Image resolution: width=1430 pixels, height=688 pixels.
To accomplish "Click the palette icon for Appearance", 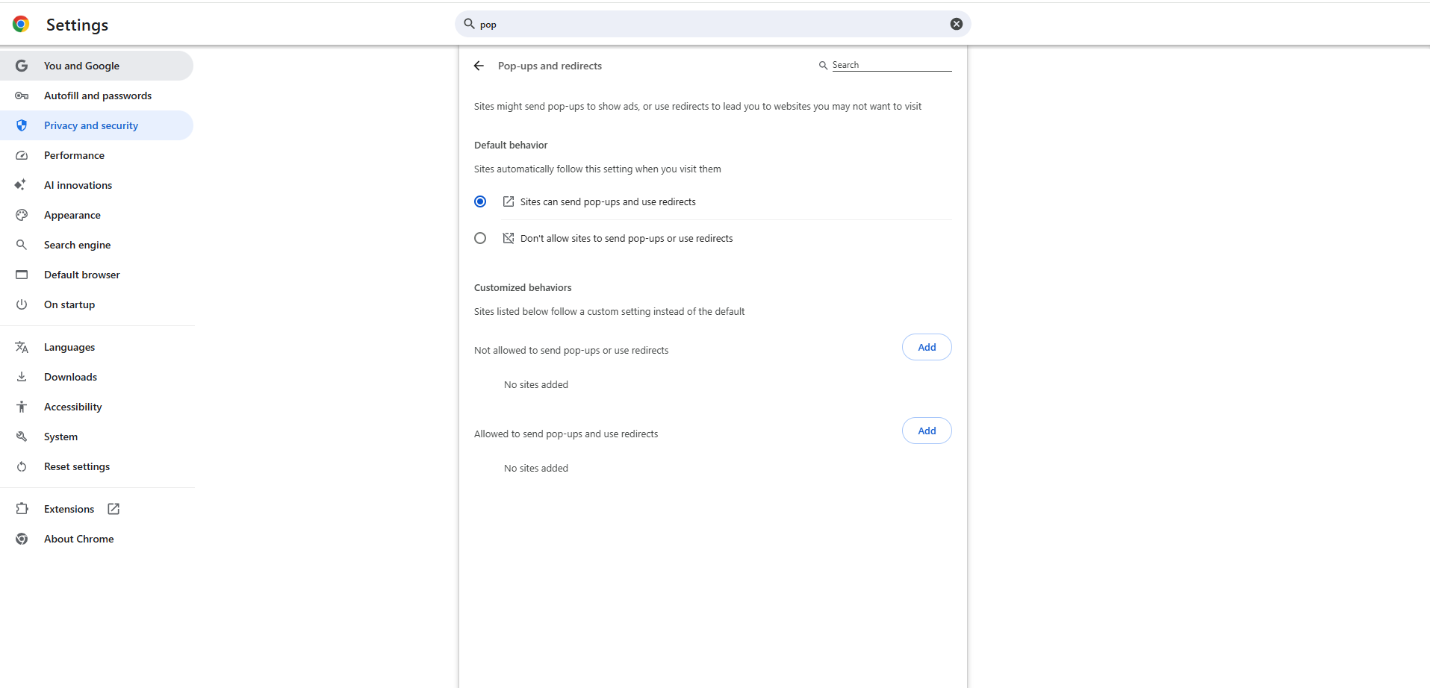I will 22,215.
